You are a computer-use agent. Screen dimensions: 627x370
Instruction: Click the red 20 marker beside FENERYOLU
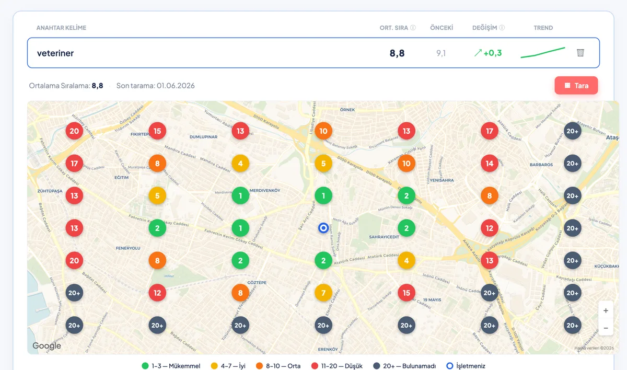[x=74, y=260]
